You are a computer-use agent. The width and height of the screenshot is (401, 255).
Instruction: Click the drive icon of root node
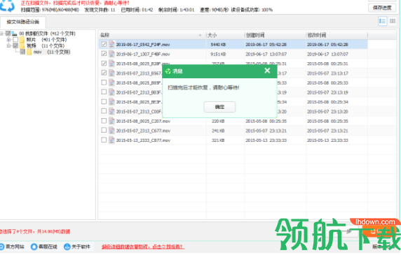(x=14, y=34)
